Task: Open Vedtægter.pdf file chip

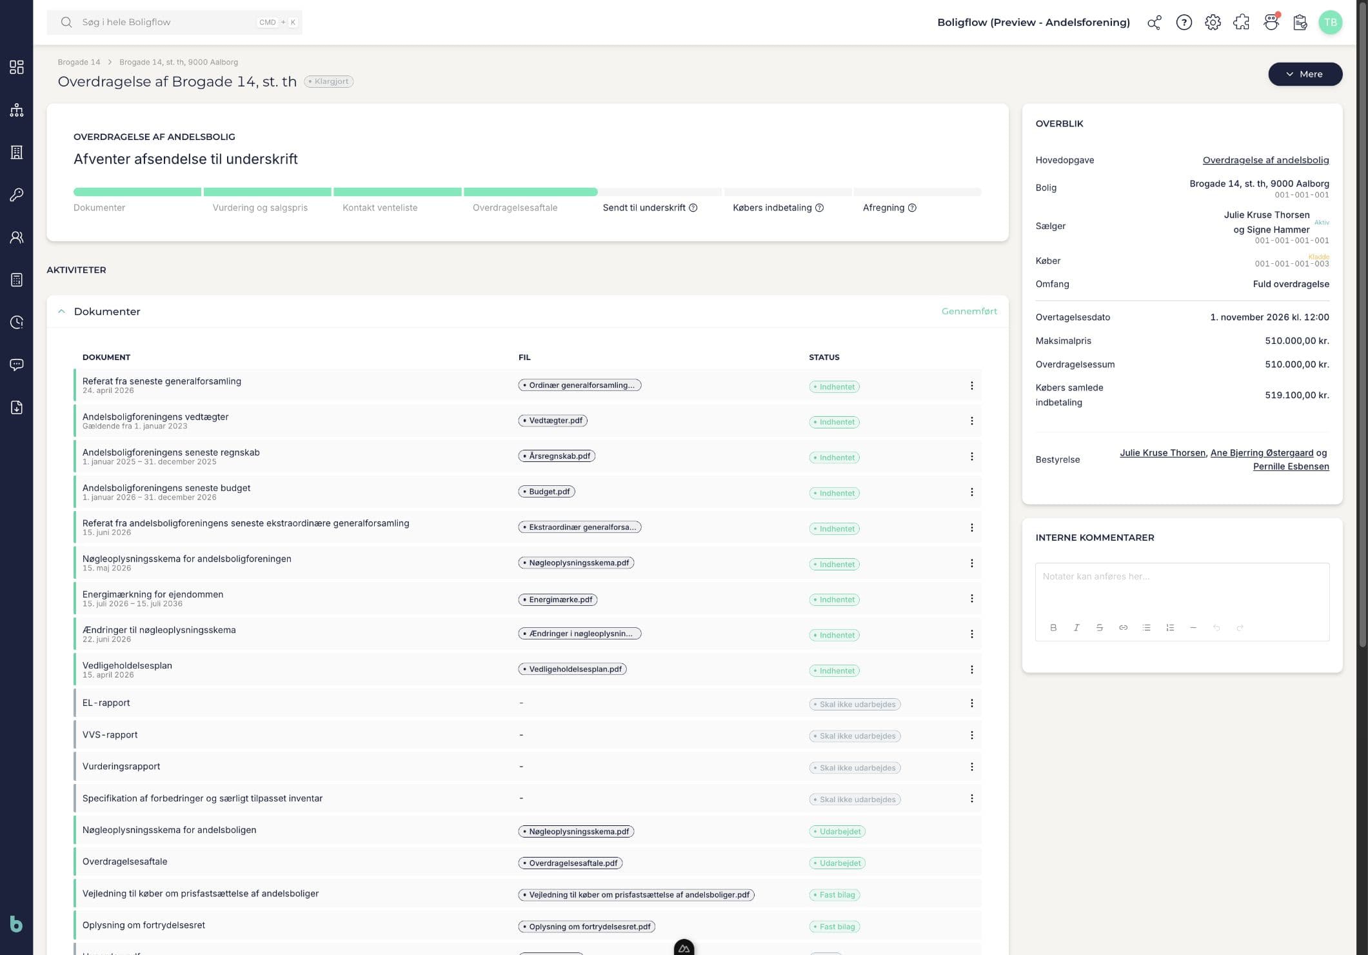Action: (x=553, y=421)
